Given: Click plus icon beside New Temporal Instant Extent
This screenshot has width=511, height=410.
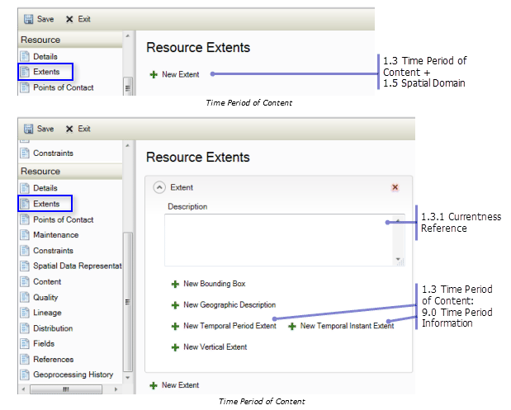Looking at the screenshot, I should pos(291,326).
